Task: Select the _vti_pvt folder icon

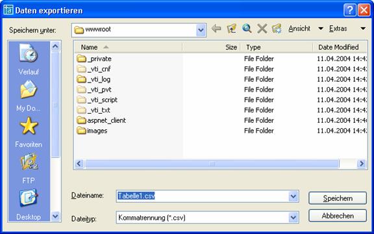Action: tap(81, 89)
